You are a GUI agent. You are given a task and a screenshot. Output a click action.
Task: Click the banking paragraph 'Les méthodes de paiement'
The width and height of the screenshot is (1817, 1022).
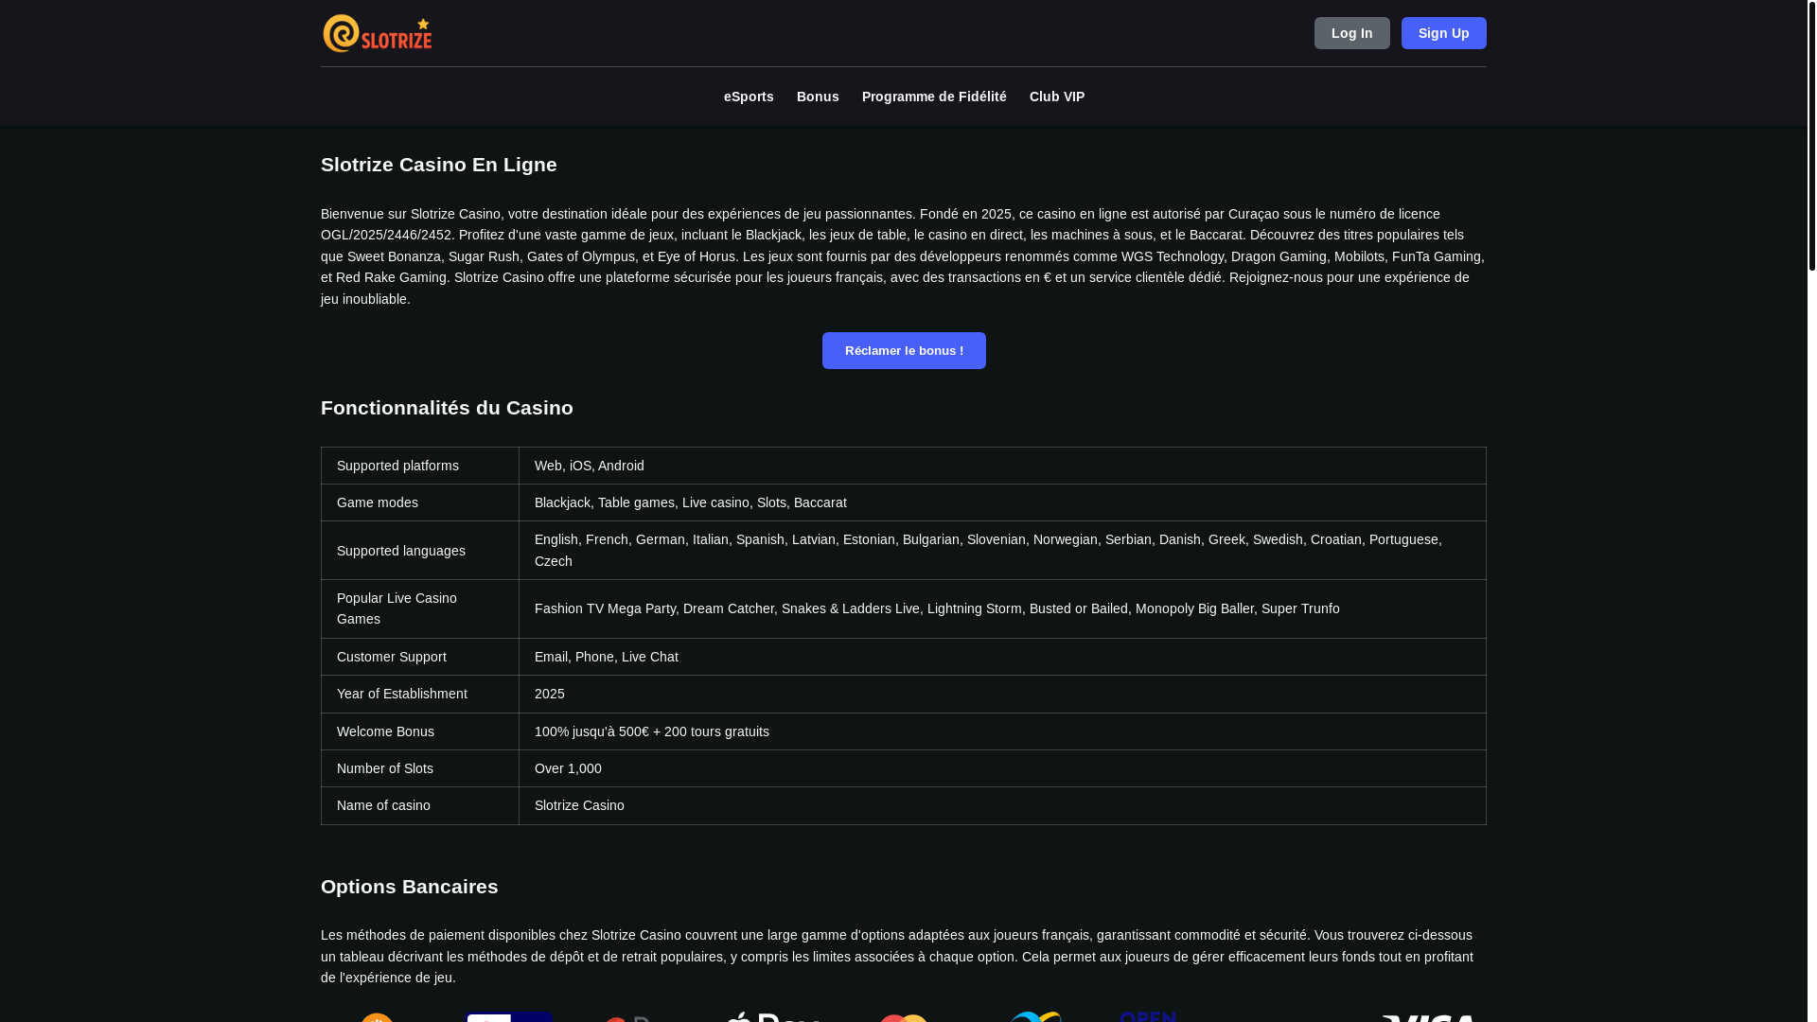(903, 957)
